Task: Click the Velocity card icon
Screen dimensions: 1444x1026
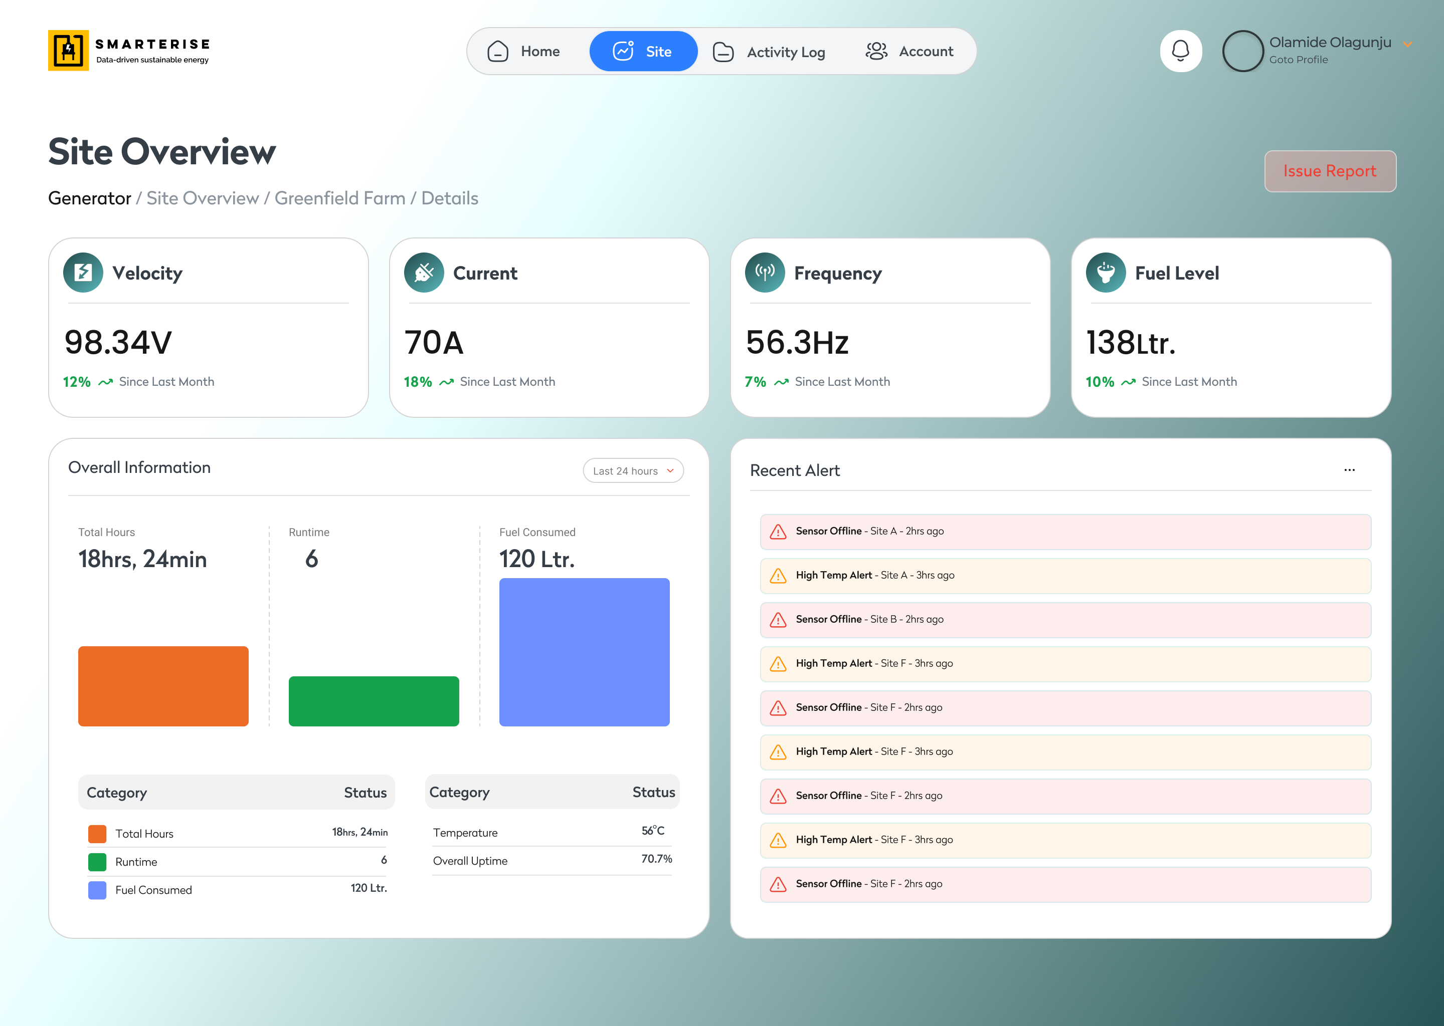Action: (x=83, y=273)
